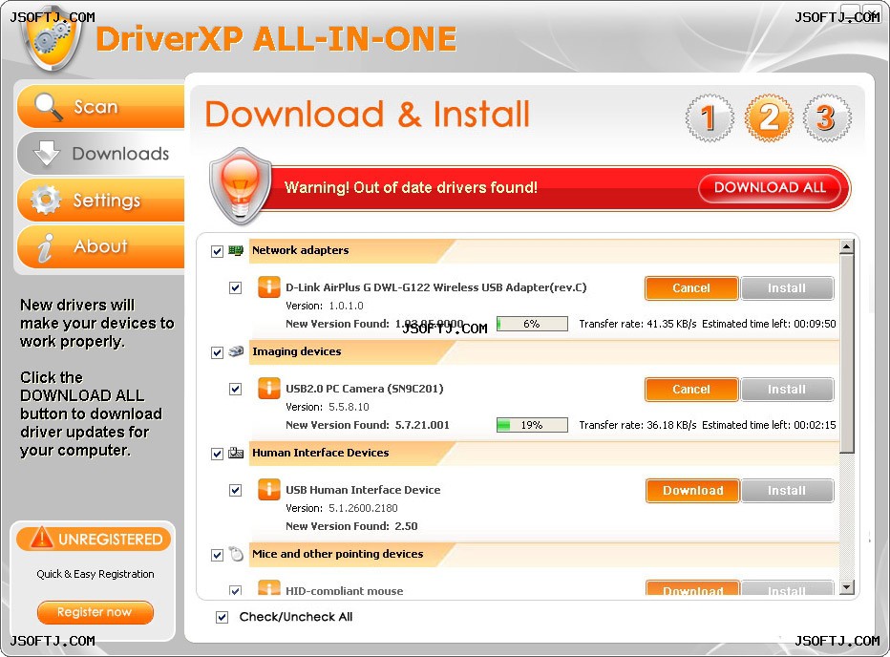Click the DOWNLOAD ALL button
Viewport: 890px width, 657px height.
pyautogui.click(x=770, y=187)
